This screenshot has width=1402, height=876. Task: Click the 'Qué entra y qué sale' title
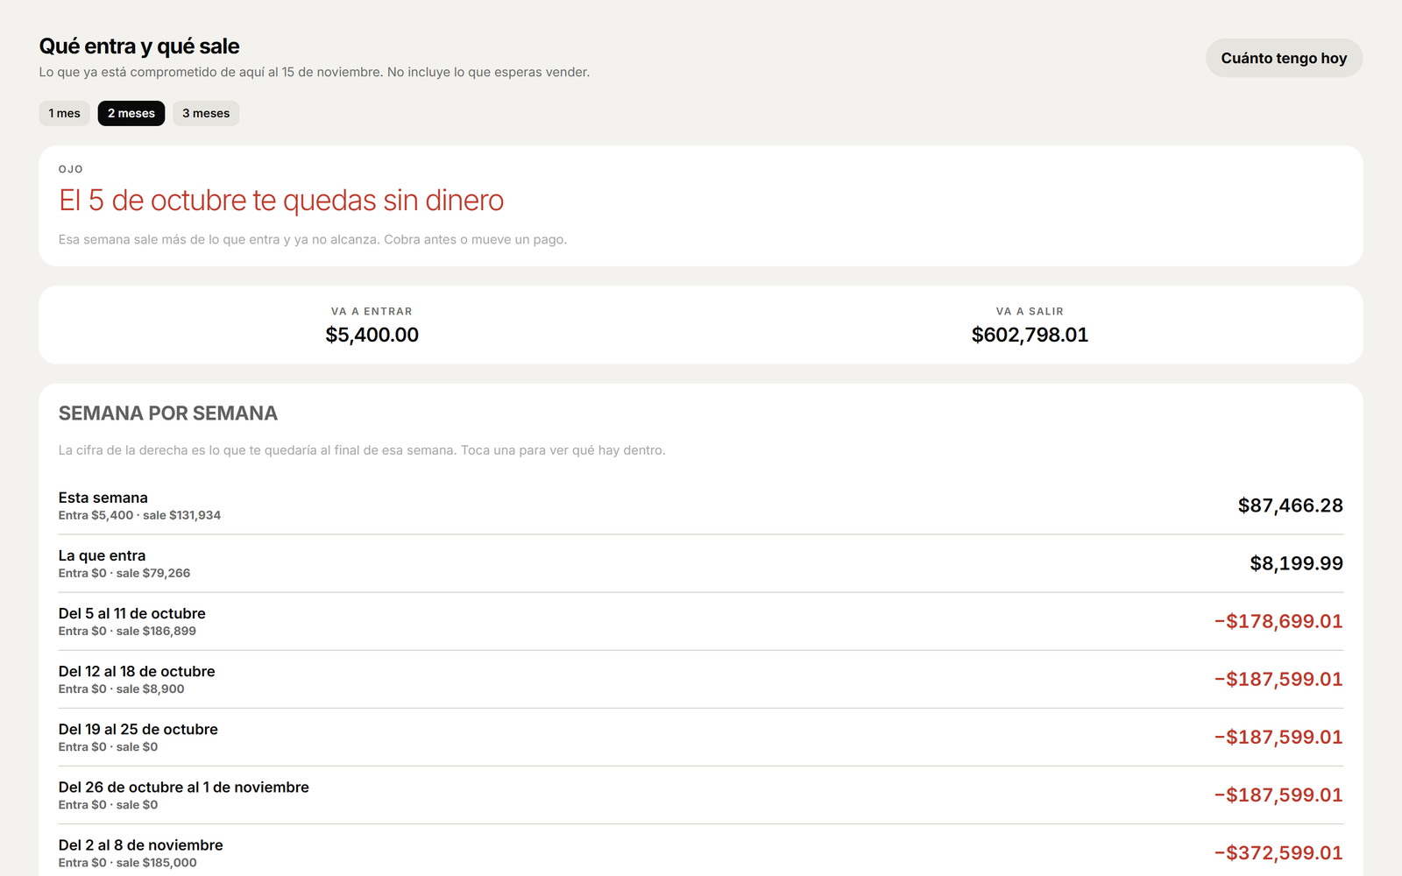[x=139, y=46]
